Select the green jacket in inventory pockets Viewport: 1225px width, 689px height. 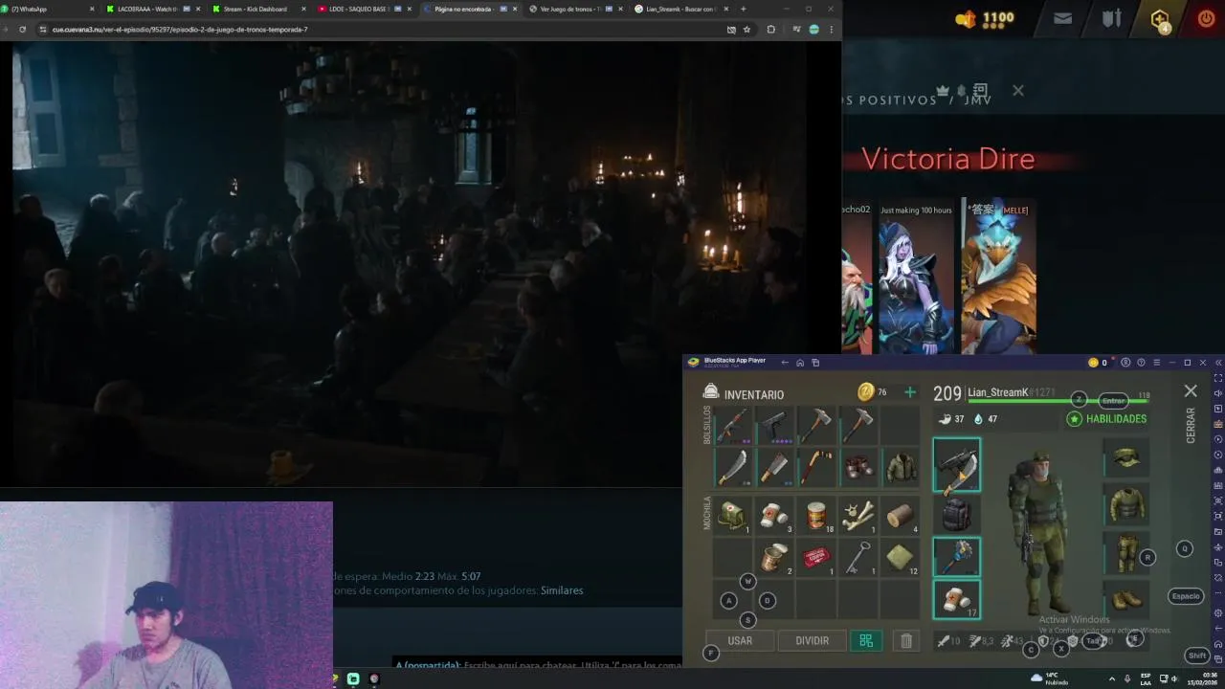(901, 467)
